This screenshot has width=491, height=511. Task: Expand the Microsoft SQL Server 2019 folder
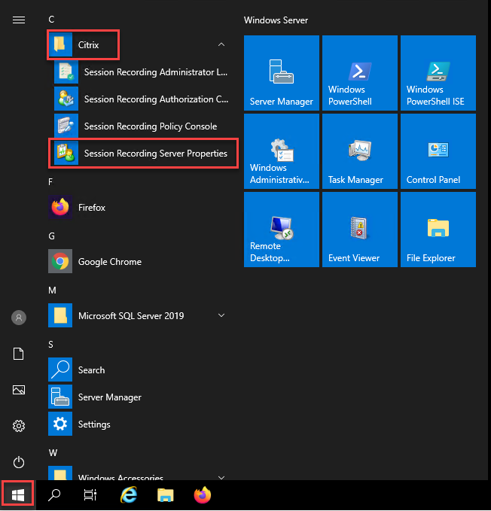221,316
